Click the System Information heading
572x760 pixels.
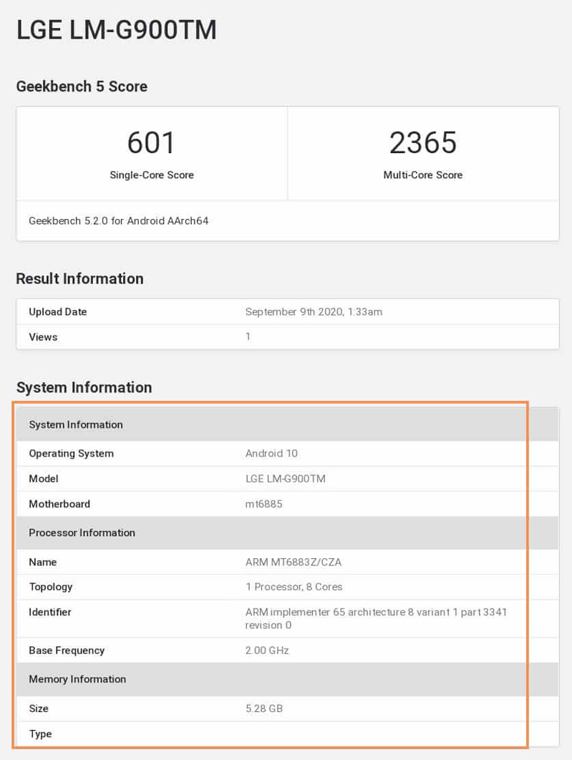point(84,387)
